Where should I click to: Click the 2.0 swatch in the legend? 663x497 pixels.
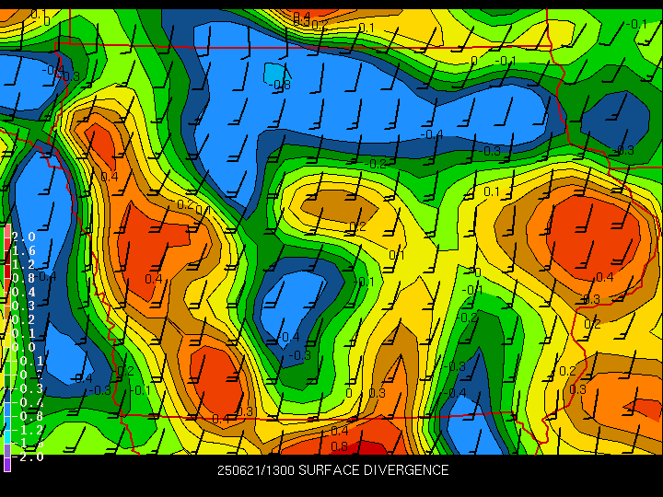(x=6, y=236)
